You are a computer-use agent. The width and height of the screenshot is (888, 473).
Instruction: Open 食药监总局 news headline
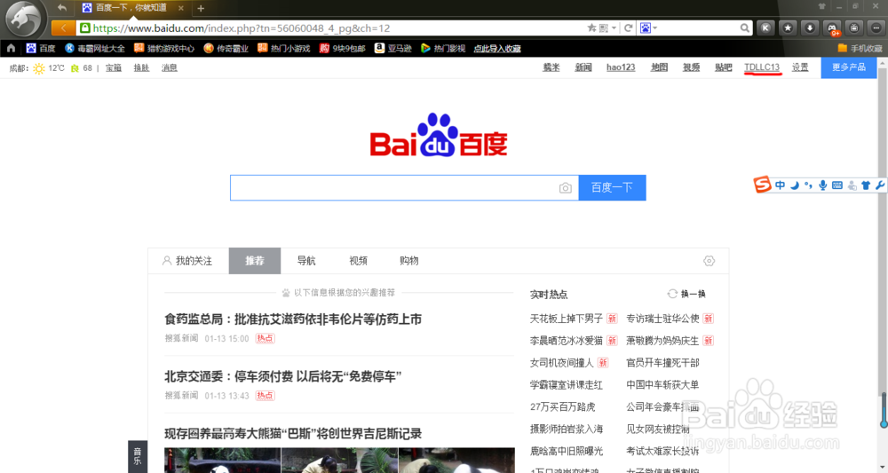point(293,319)
